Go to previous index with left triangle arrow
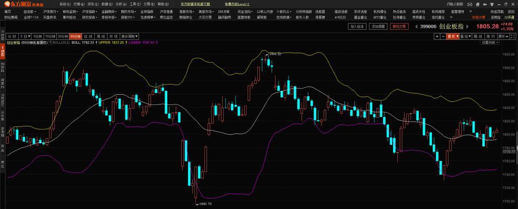The image size is (518, 209). 416,27
